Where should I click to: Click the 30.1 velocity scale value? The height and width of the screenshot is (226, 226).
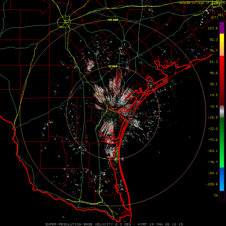tap(214, 84)
